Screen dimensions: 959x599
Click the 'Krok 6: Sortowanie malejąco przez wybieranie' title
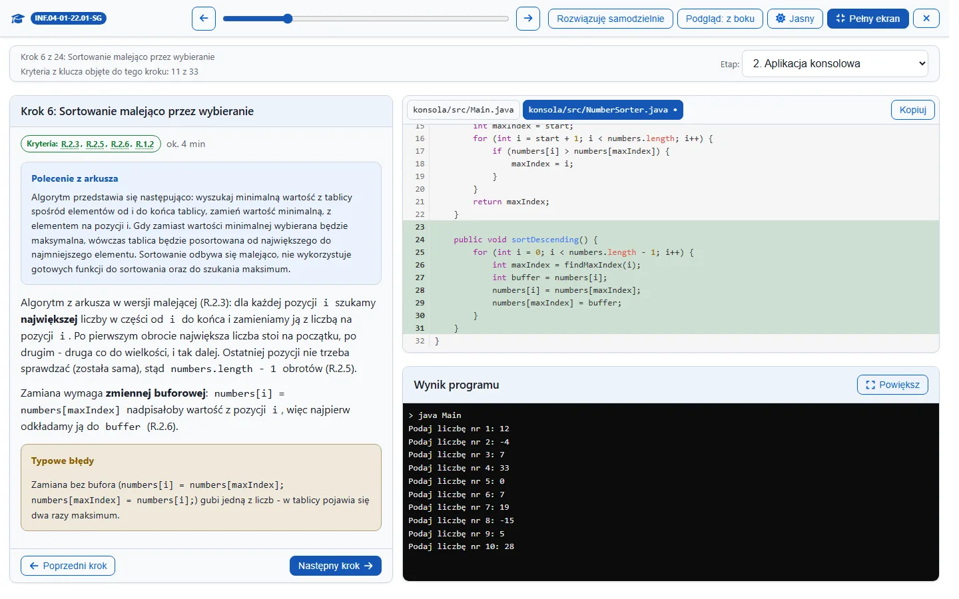(x=137, y=111)
